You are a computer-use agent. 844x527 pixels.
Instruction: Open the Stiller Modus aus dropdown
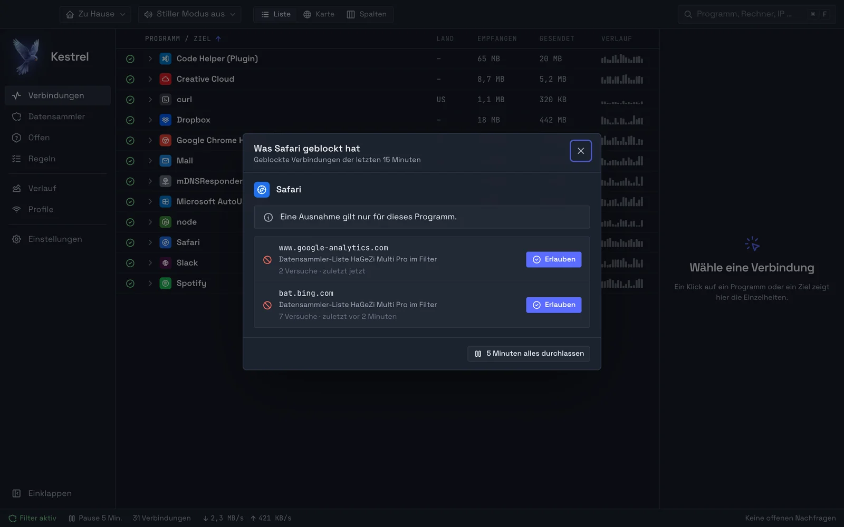[x=189, y=14]
